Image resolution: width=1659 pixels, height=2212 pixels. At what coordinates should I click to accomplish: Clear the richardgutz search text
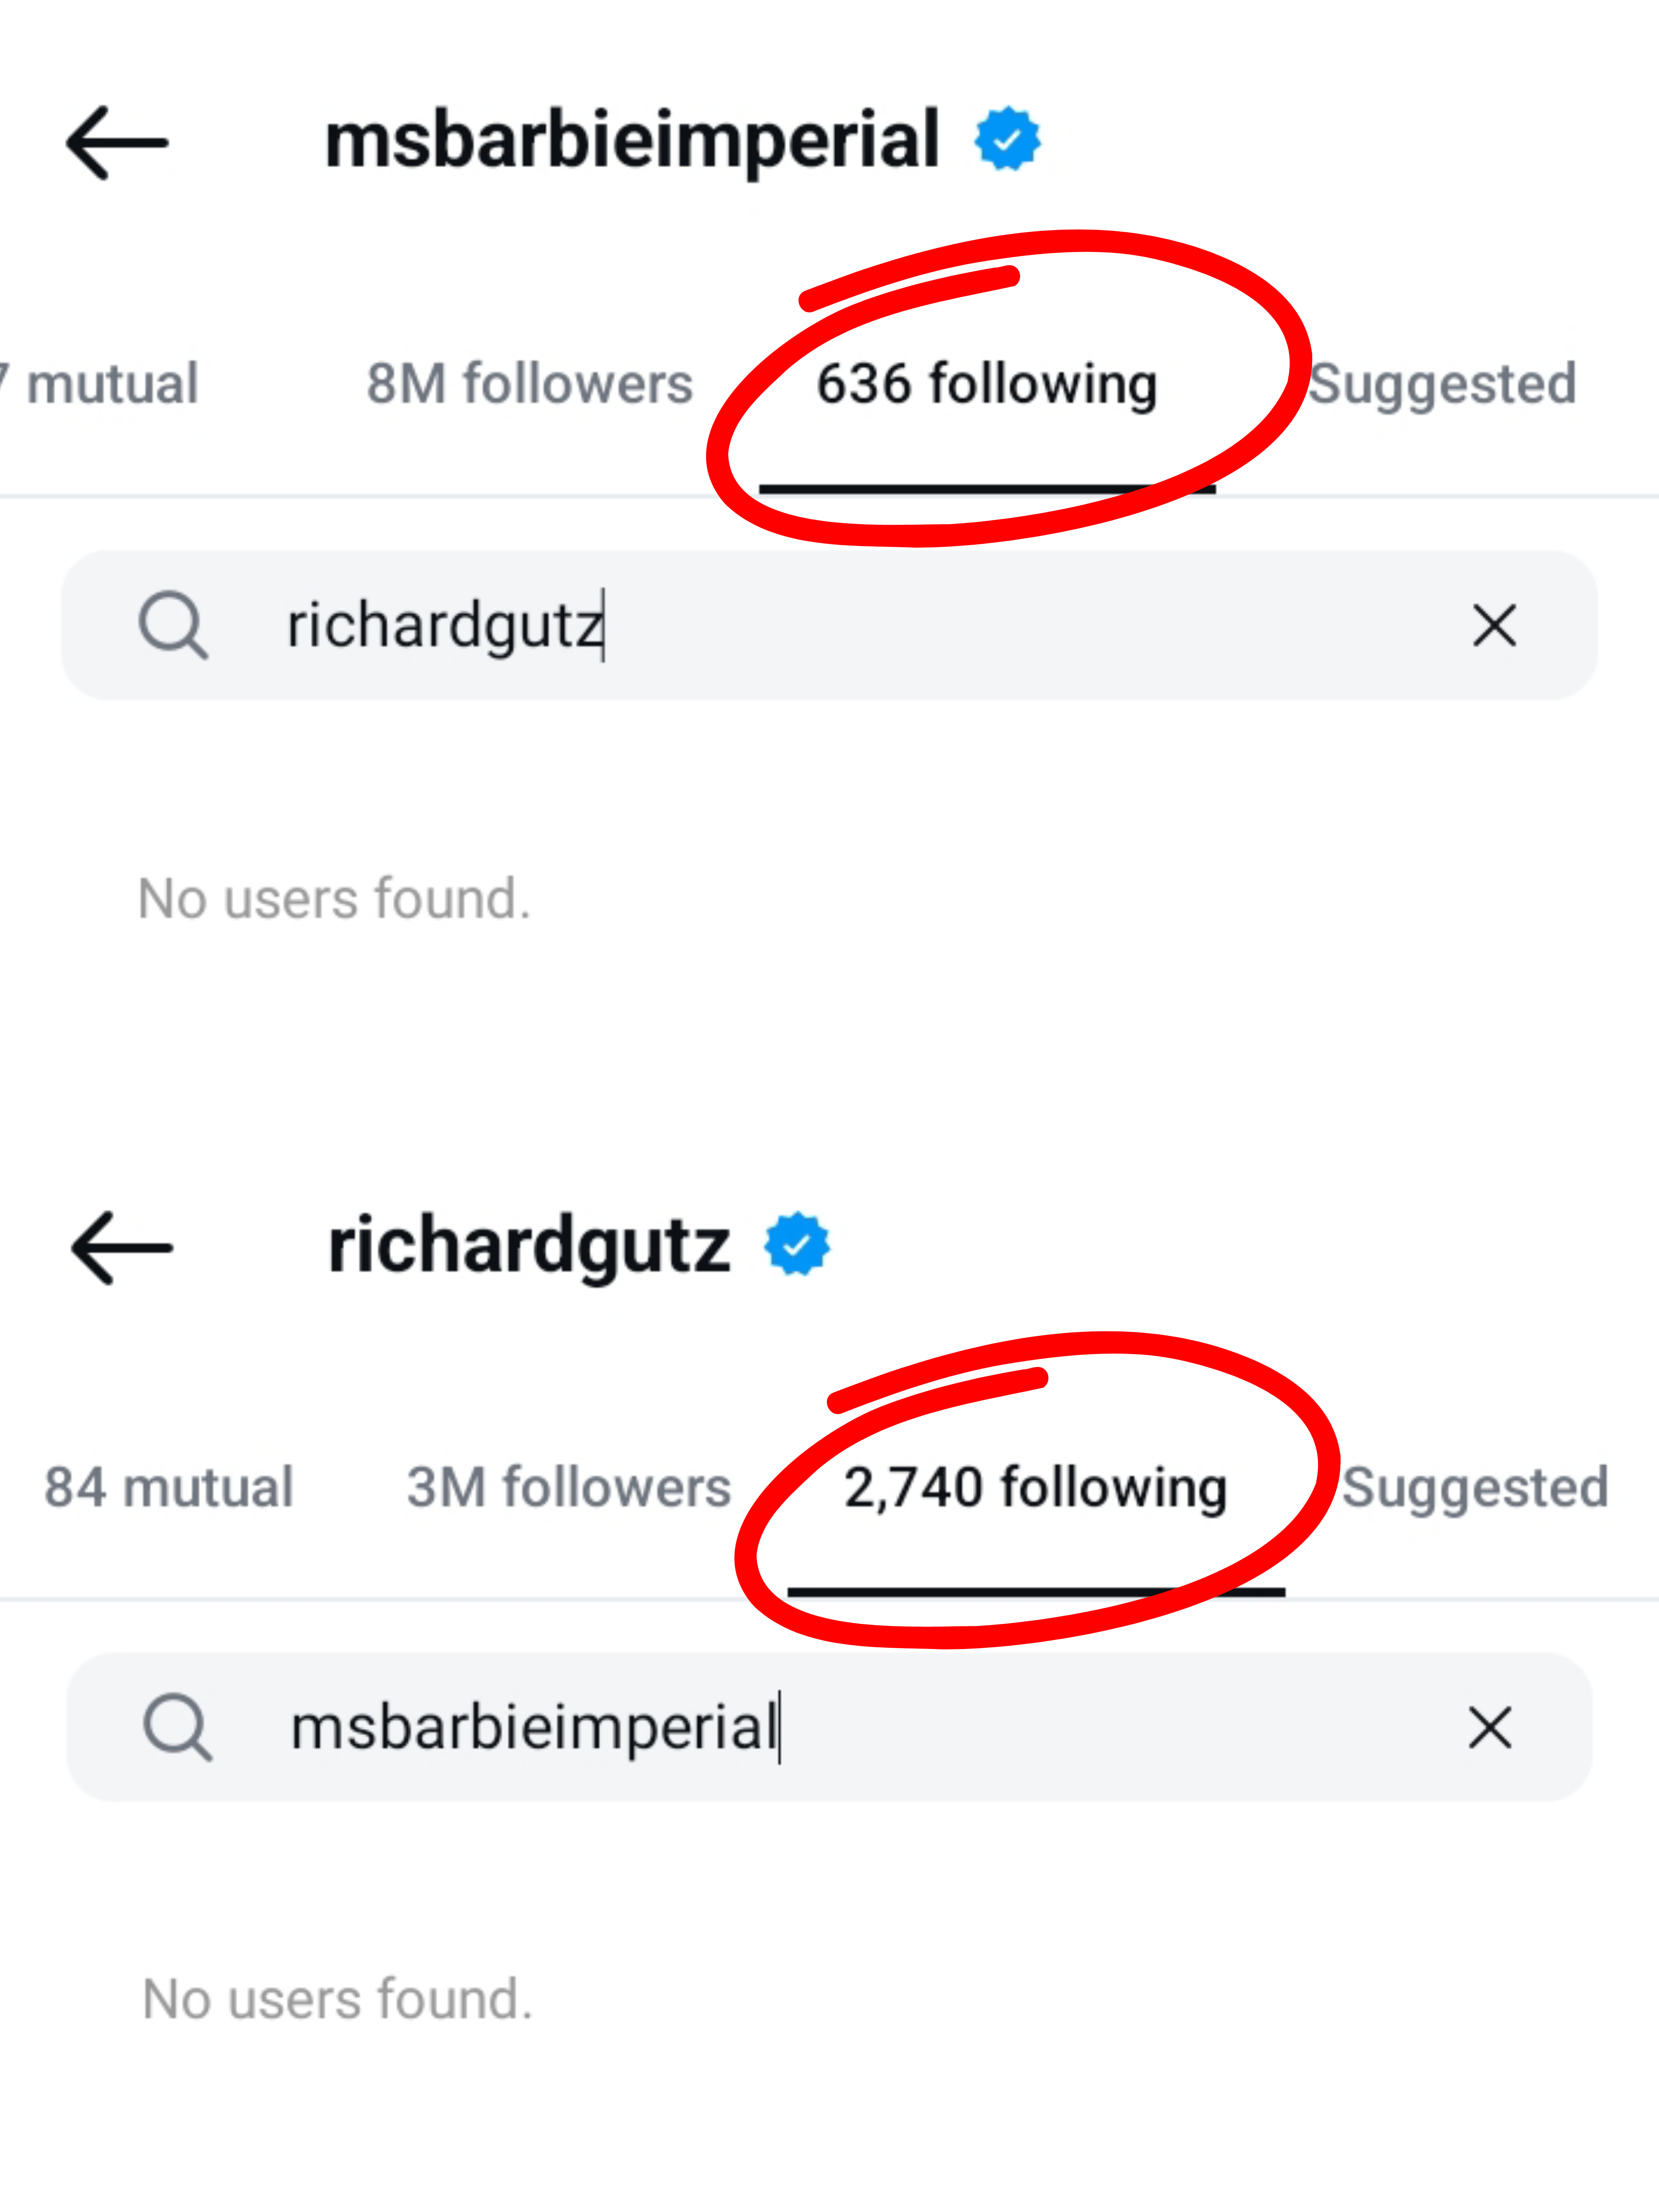click(x=1494, y=626)
